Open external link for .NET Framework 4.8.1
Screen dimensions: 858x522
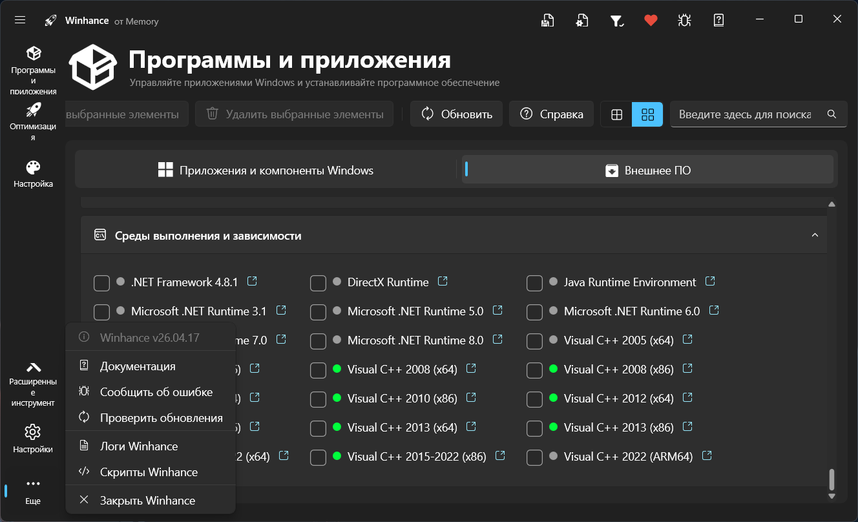pos(253,281)
